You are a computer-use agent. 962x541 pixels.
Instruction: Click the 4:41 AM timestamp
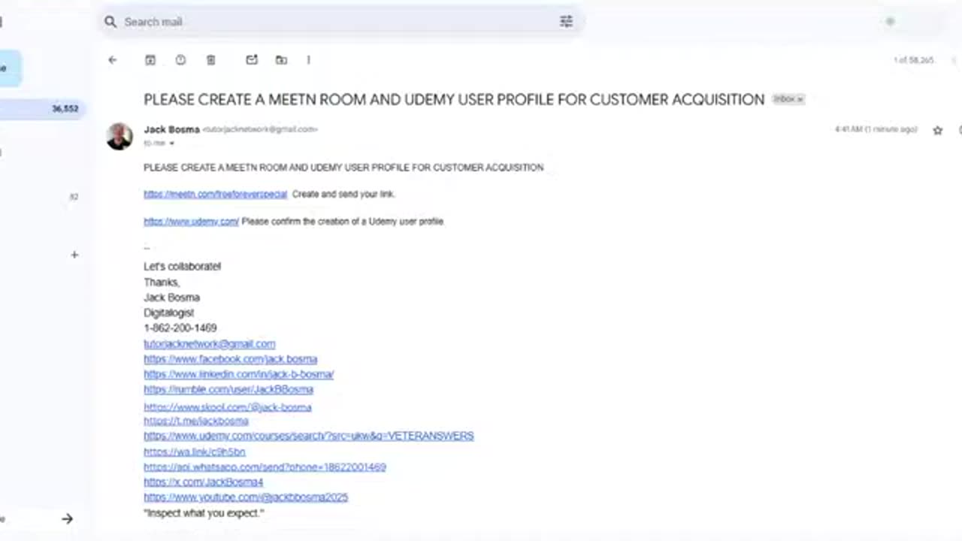click(876, 130)
